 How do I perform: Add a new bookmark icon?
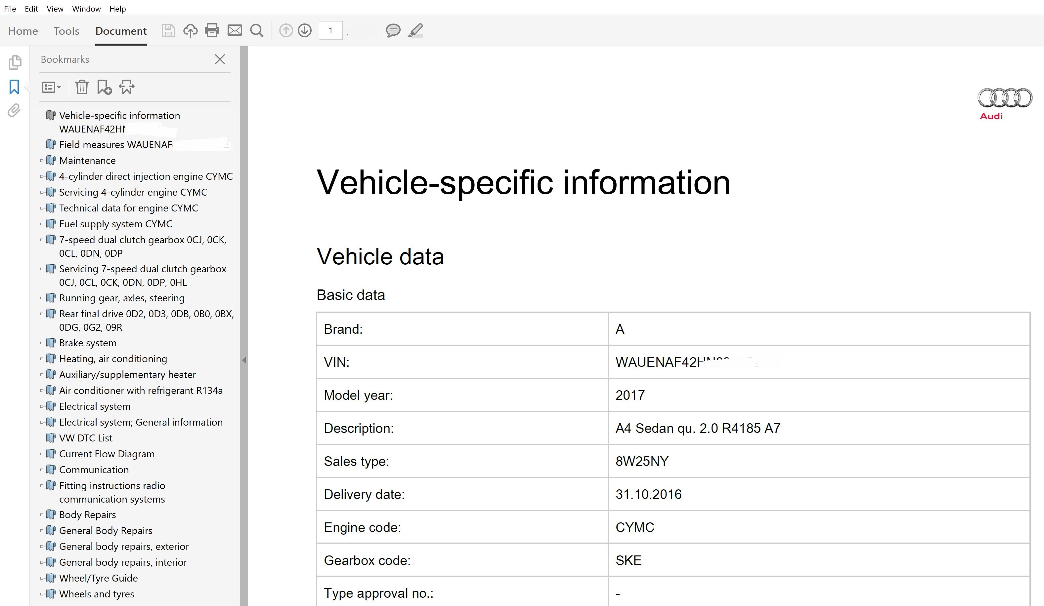pyautogui.click(x=104, y=87)
